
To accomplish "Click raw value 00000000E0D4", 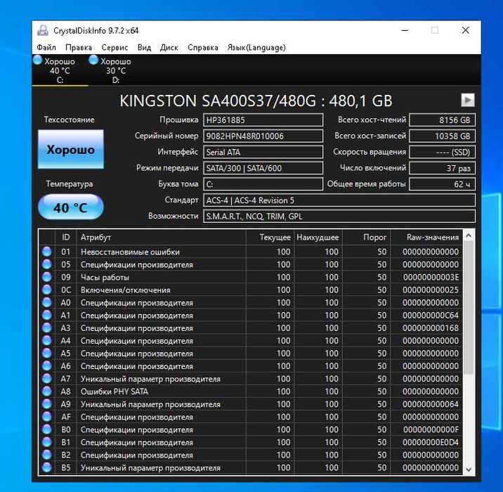I will 431,442.
